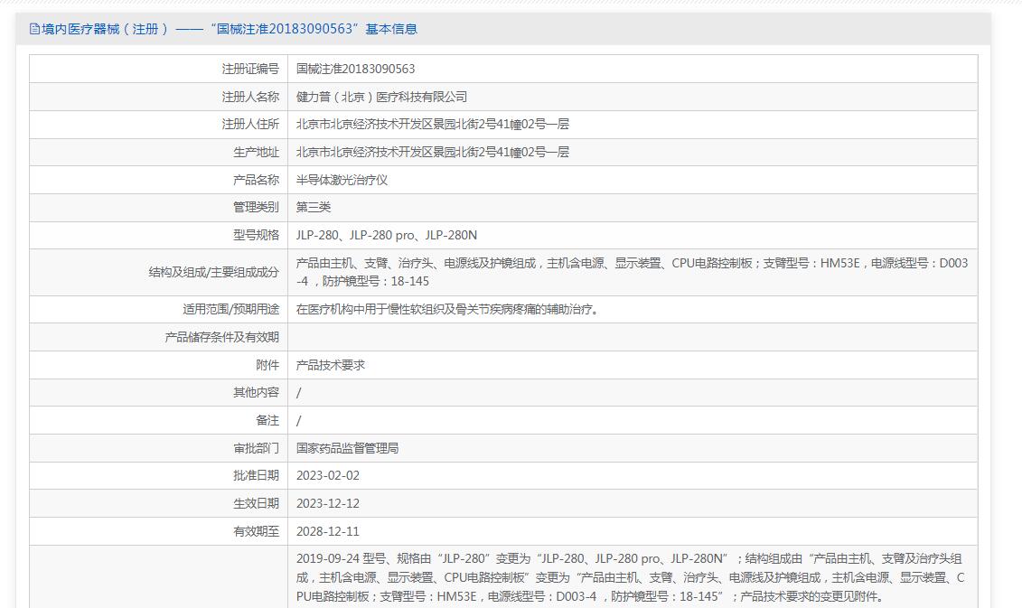Select the label "适用范围/预期用途"
This screenshot has width=1022, height=608.
click(x=230, y=309)
